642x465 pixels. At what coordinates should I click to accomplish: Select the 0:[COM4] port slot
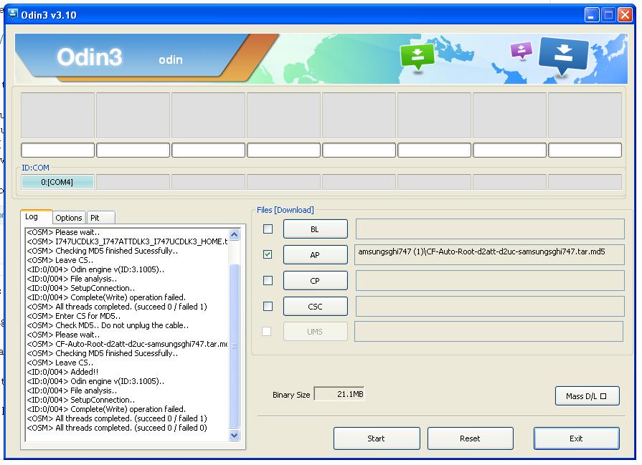57,182
